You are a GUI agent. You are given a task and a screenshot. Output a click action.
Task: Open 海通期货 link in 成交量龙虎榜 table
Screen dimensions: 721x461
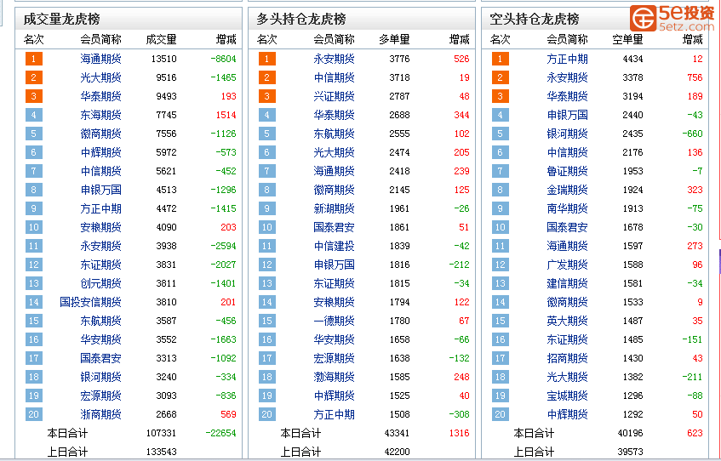pyautogui.click(x=100, y=59)
